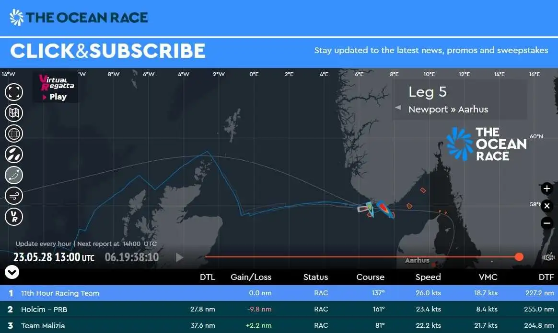Screen dimensions: 558x333
Task: Play the race timeline
Action: tap(180, 257)
